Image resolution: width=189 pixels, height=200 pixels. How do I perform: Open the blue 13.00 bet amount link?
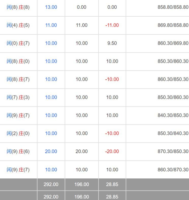pyautogui.click(x=51, y=7)
